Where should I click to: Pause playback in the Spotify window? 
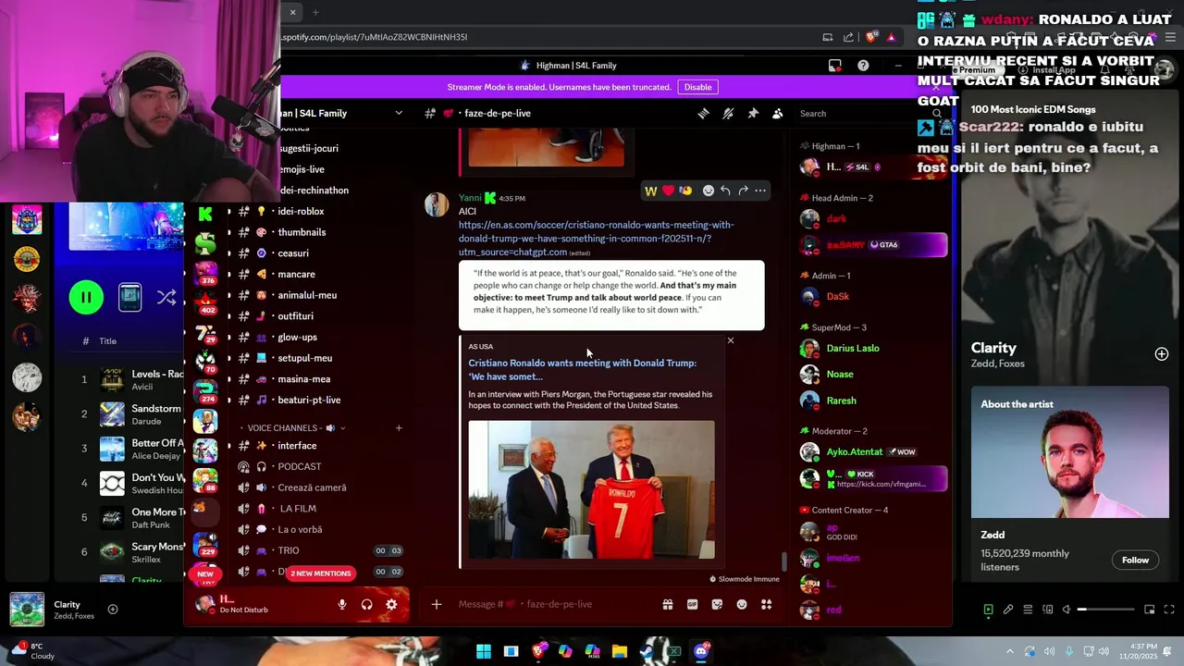pyautogui.click(x=86, y=297)
